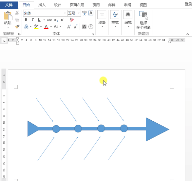Image resolution: width=192 pixels, height=181 pixels.
Task: Open the 宋体 font name dropdown
Action: click(x=65, y=14)
